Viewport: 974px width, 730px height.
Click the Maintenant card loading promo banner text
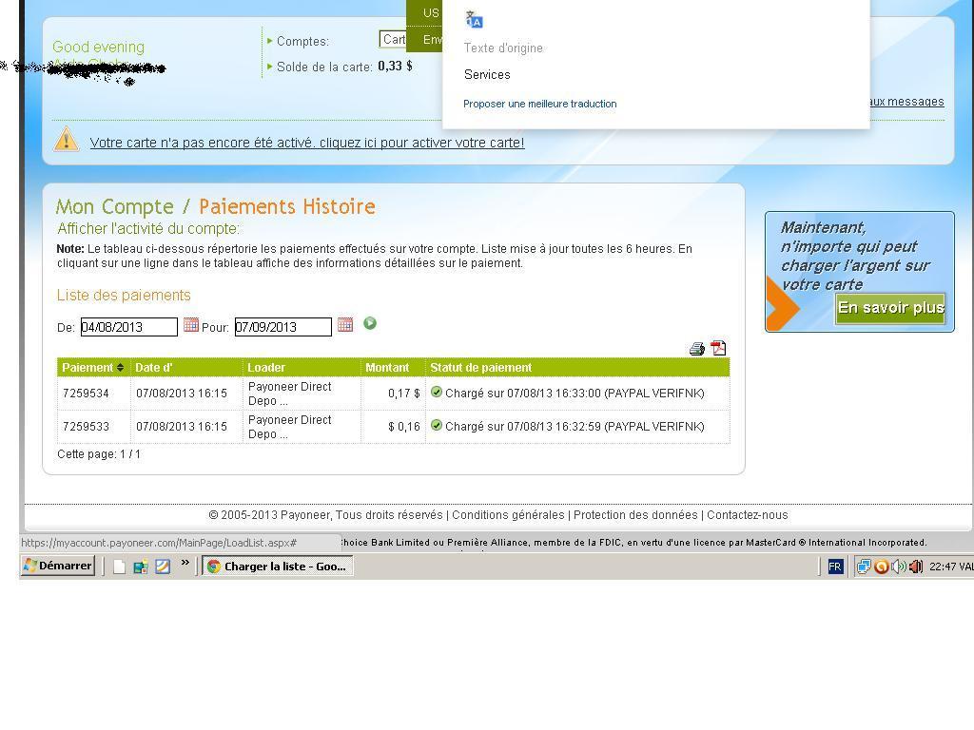[855, 256]
